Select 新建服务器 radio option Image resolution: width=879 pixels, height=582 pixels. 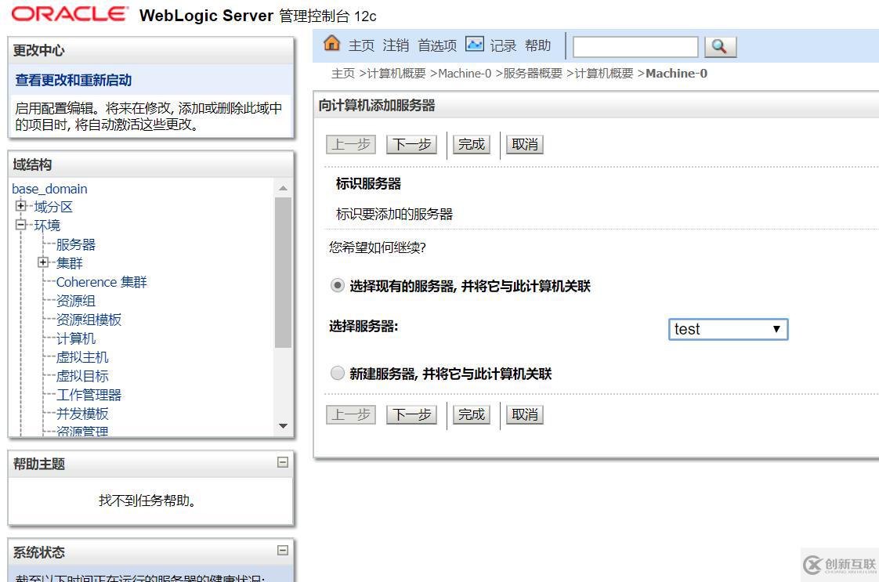click(x=337, y=373)
